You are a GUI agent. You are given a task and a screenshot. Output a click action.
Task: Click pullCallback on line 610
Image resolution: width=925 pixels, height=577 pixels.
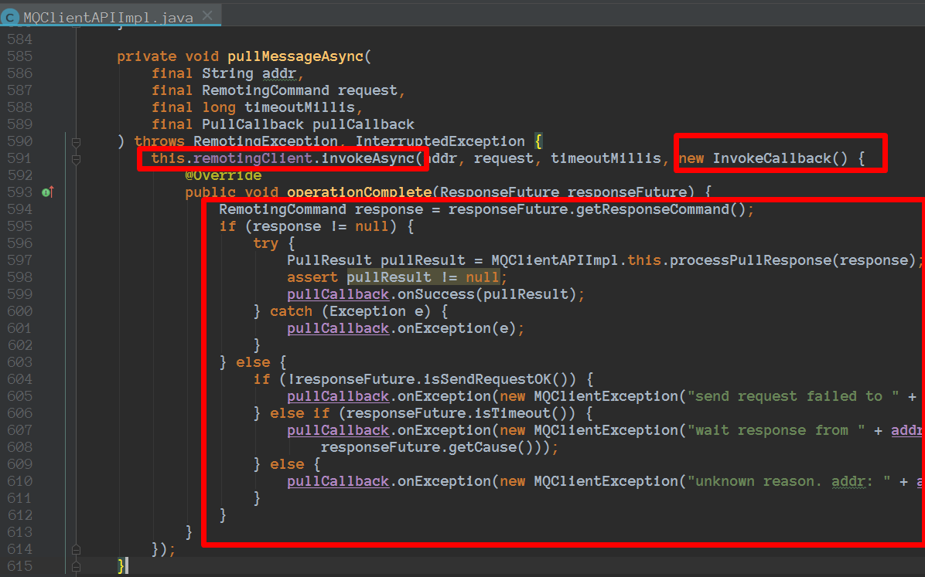tap(338, 481)
